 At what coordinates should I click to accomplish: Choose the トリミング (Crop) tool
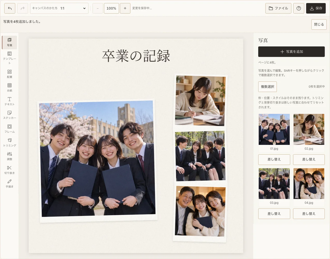pyautogui.click(x=10, y=142)
